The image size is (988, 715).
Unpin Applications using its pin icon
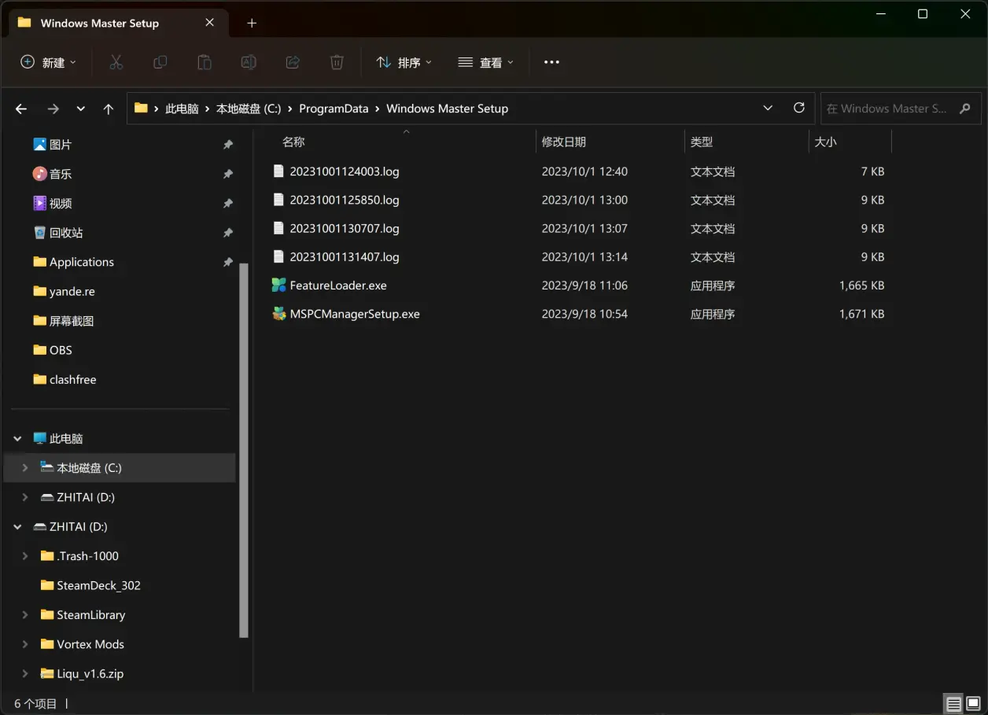[x=228, y=262]
